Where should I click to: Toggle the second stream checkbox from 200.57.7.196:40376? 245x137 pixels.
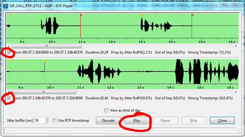tap(9, 98)
